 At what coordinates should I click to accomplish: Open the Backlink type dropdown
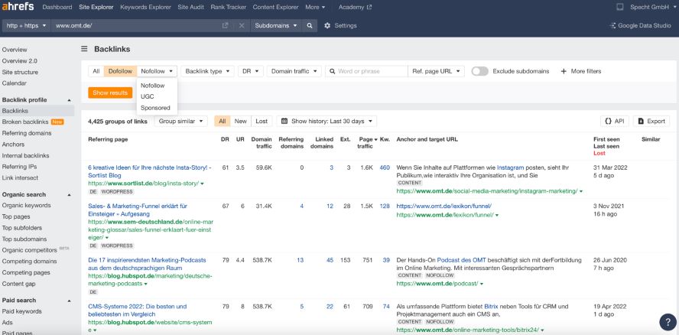(x=207, y=71)
